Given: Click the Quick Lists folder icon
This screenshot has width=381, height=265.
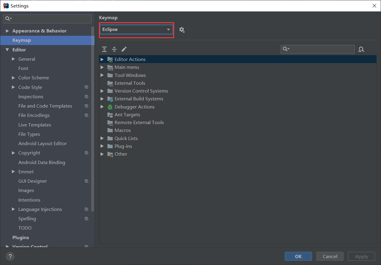Looking at the screenshot, I should [110, 138].
